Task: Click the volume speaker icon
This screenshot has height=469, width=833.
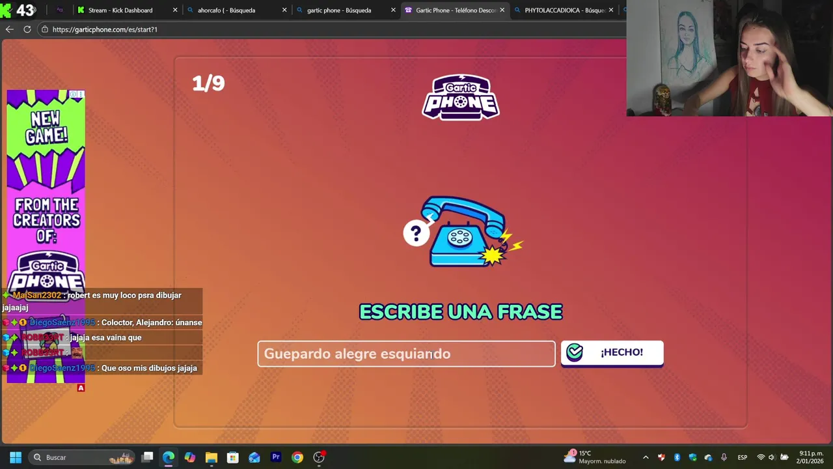Action: (x=772, y=457)
